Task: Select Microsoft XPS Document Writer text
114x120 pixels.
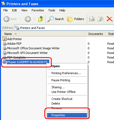Action: [x=27, y=53]
